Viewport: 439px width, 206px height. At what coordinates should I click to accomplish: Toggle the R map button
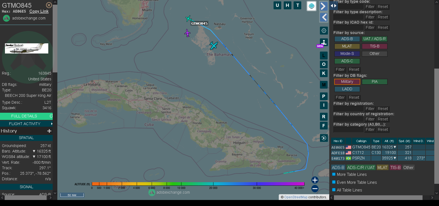324,117
